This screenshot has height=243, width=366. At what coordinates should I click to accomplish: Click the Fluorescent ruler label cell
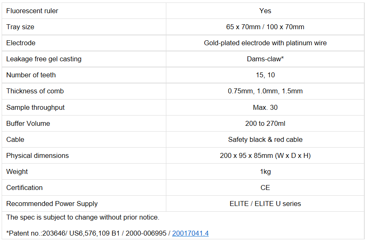tap(32, 11)
